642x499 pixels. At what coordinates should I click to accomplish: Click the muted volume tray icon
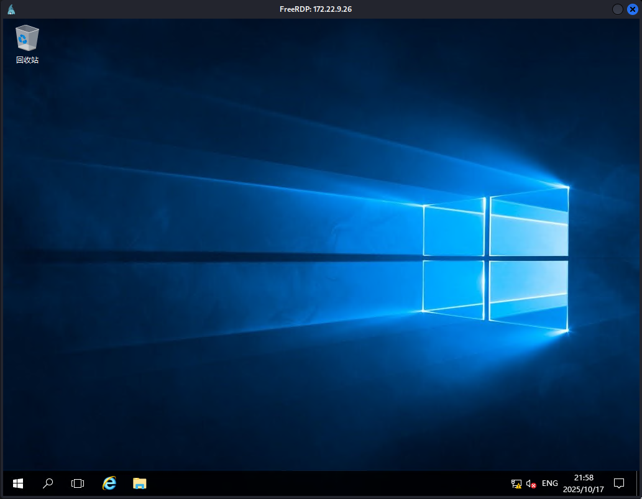tap(531, 483)
